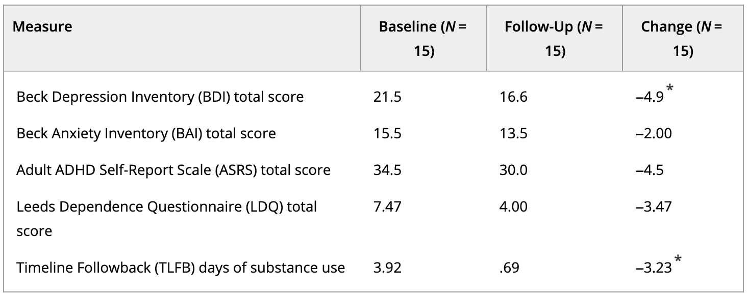Click the LDQ baseline value 7.47
748x295 pixels.
387,207
